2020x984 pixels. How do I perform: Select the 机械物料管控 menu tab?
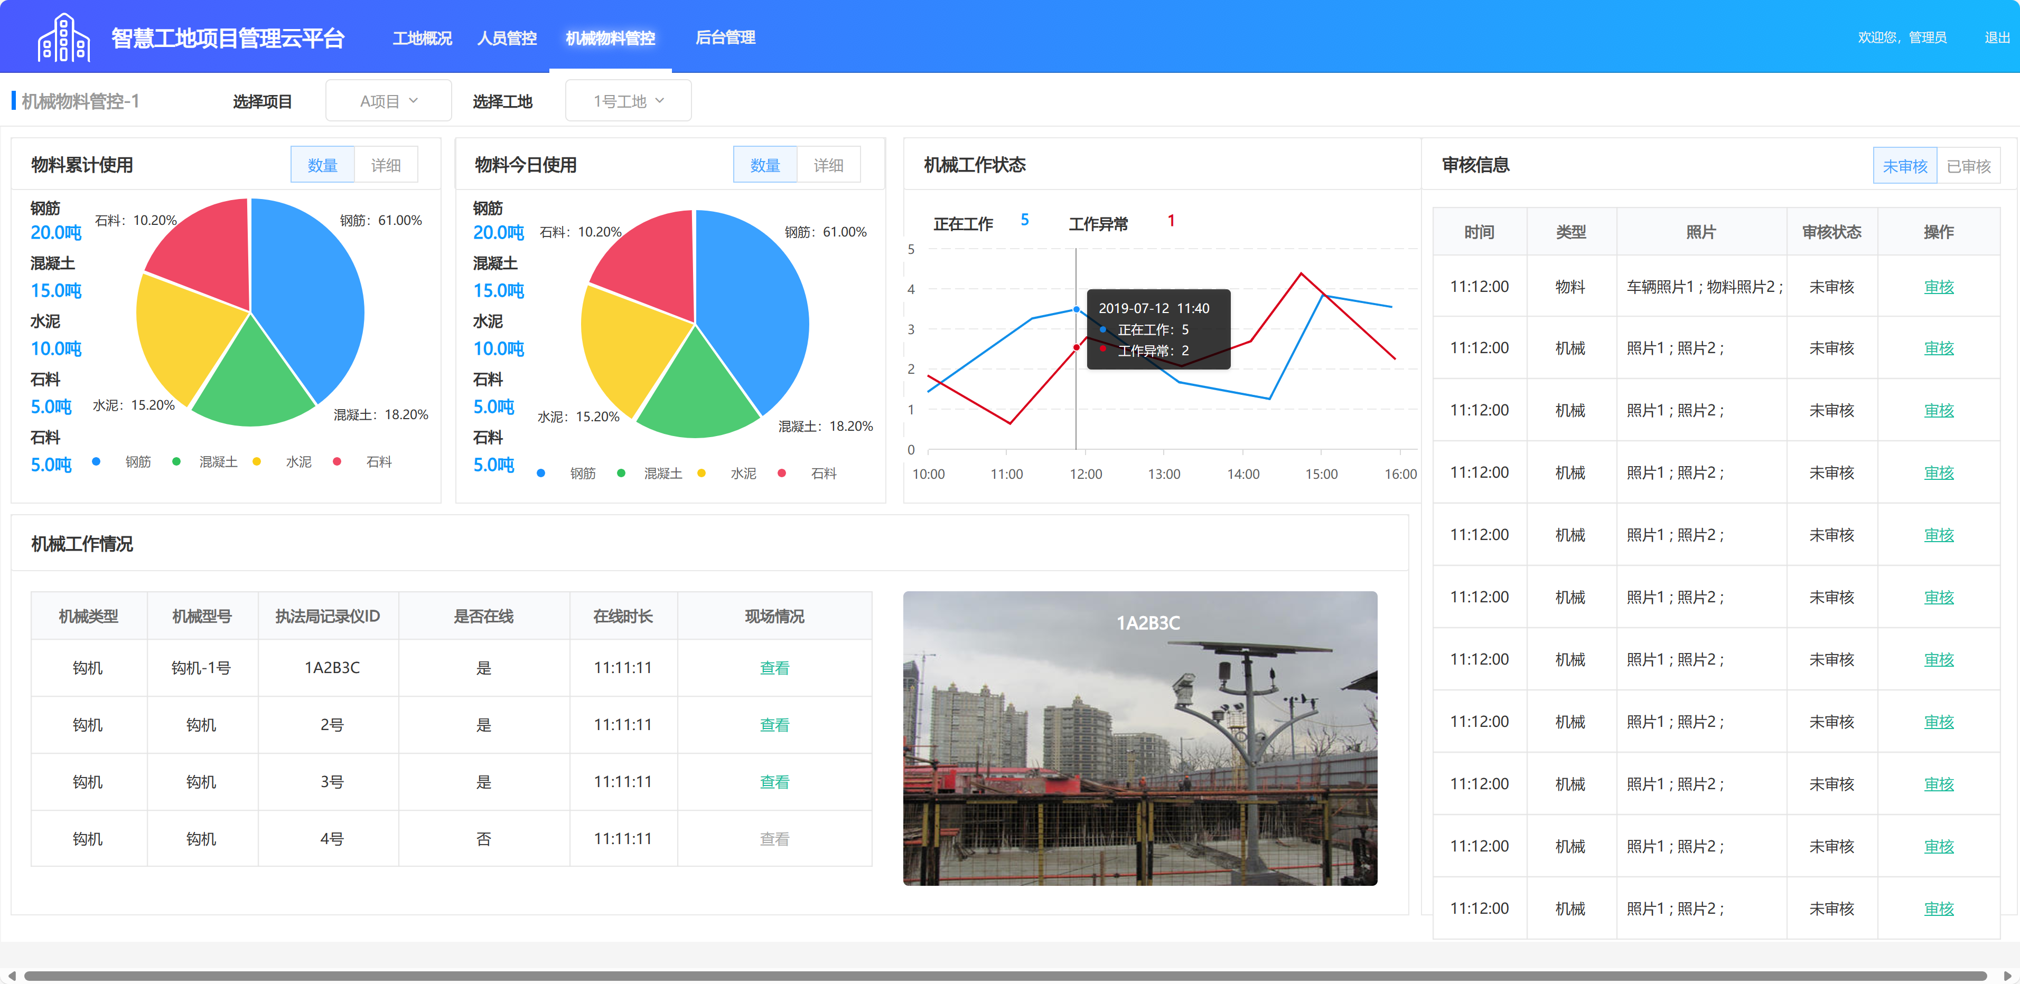(610, 37)
